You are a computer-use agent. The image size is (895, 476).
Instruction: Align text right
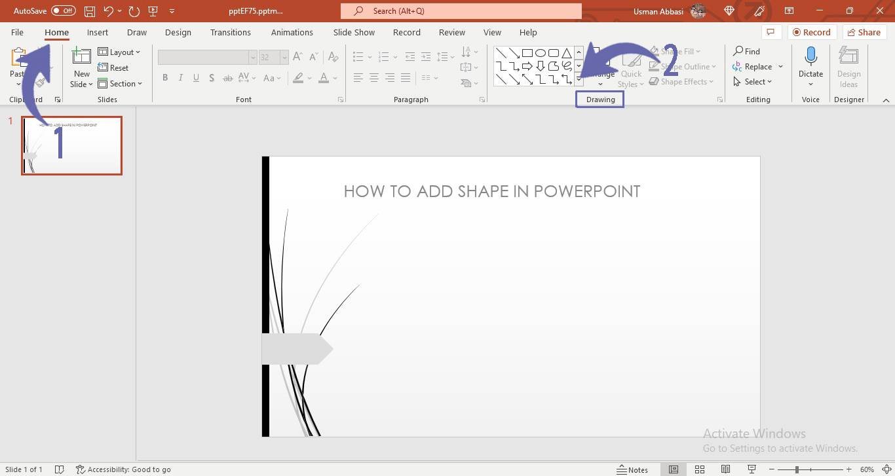tap(390, 78)
